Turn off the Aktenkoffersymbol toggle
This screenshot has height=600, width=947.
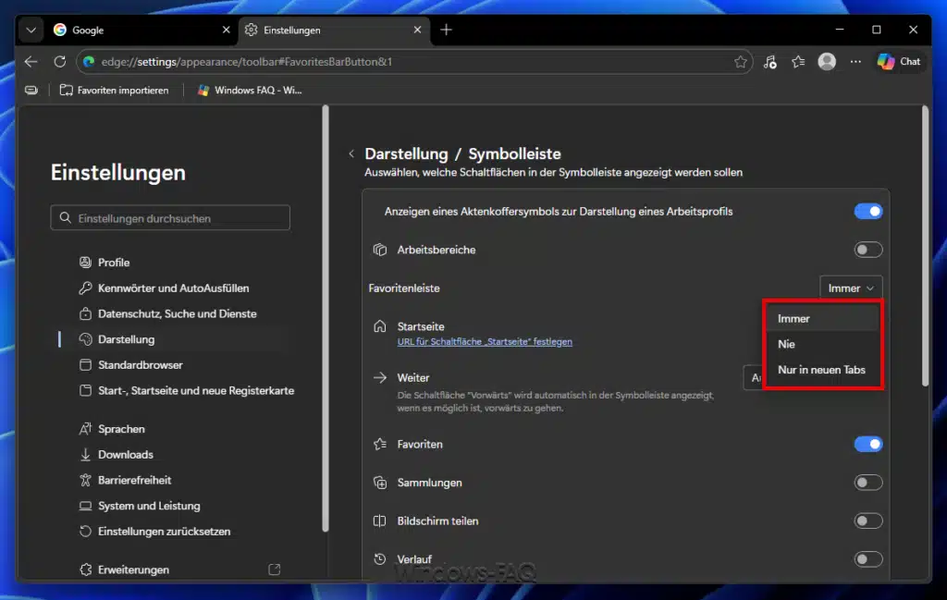867,211
